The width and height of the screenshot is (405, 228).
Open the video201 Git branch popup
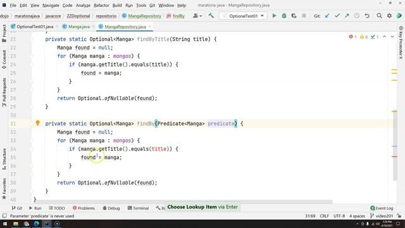(382, 216)
